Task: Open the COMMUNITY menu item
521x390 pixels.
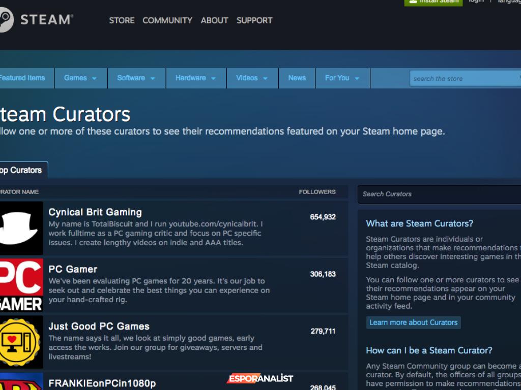Action: pyautogui.click(x=167, y=20)
